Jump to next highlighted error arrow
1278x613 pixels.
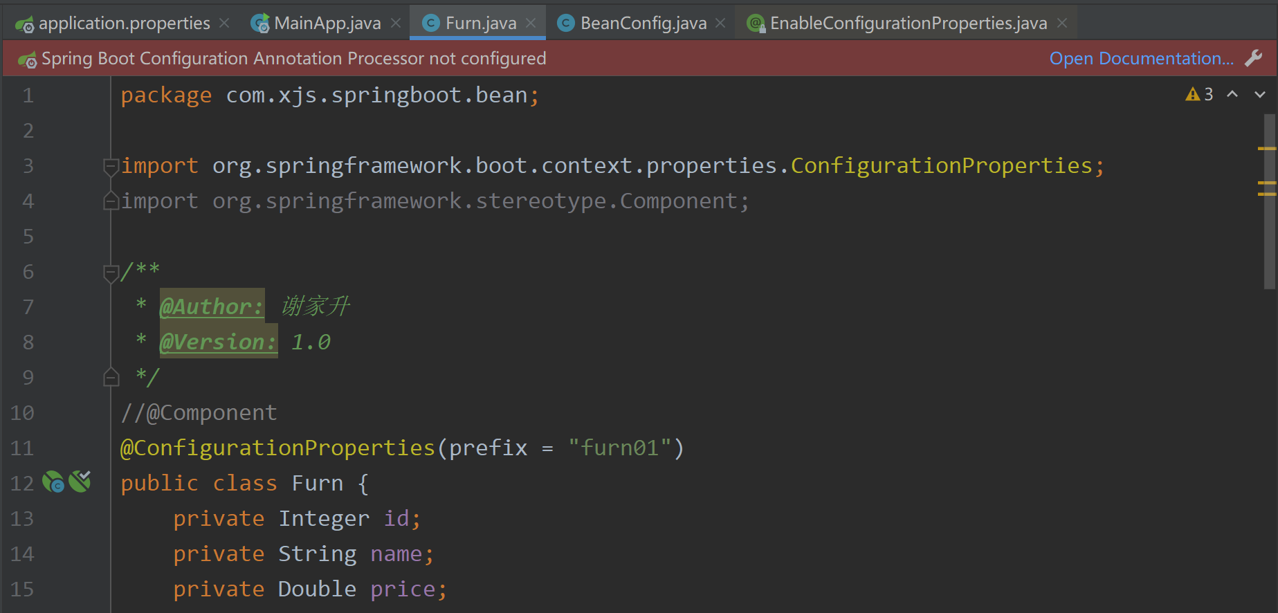1260,95
